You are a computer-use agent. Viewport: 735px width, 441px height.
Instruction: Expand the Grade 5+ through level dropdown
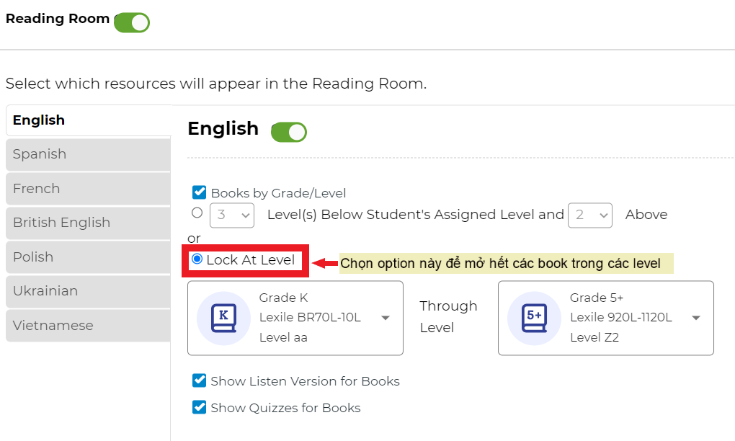click(695, 318)
